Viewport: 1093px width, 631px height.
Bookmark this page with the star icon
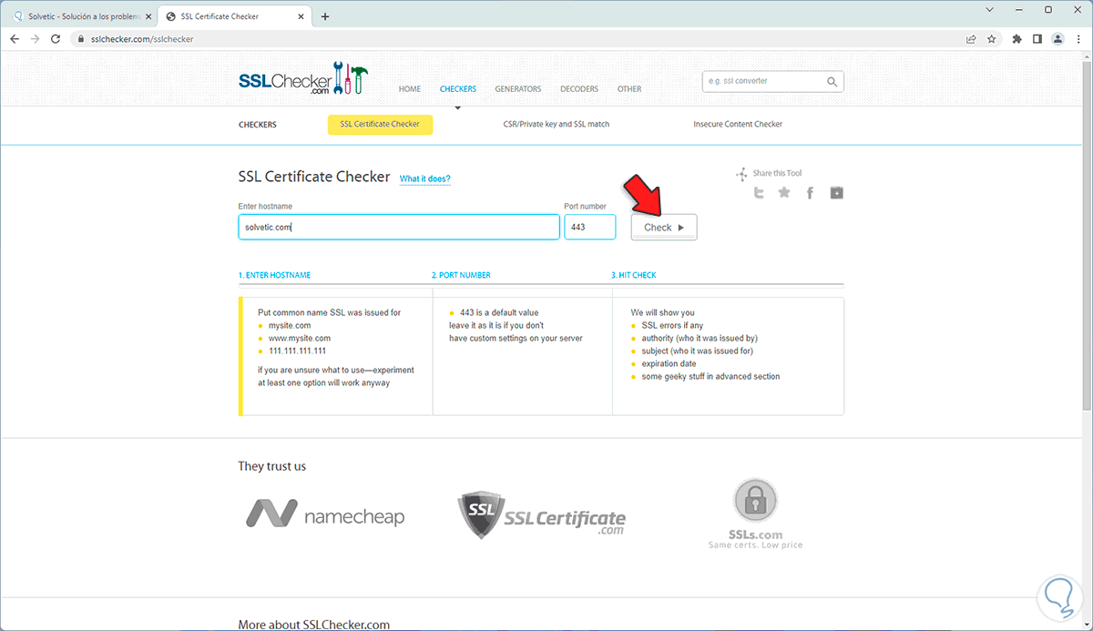(x=992, y=39)
